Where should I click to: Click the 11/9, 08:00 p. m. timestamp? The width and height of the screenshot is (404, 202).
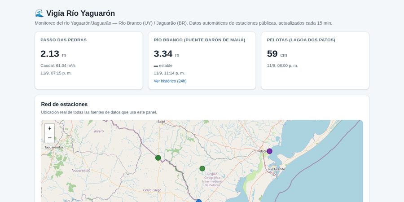(282, 66)
